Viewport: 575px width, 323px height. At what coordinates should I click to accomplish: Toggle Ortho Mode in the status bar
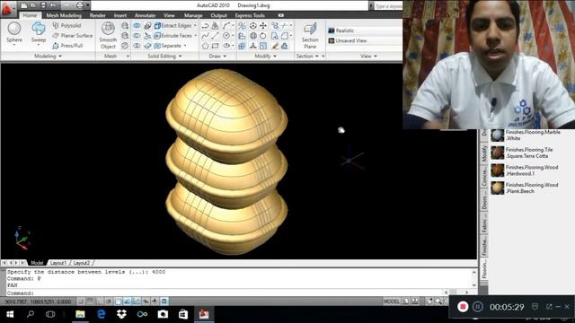click(x=100, y=301)
